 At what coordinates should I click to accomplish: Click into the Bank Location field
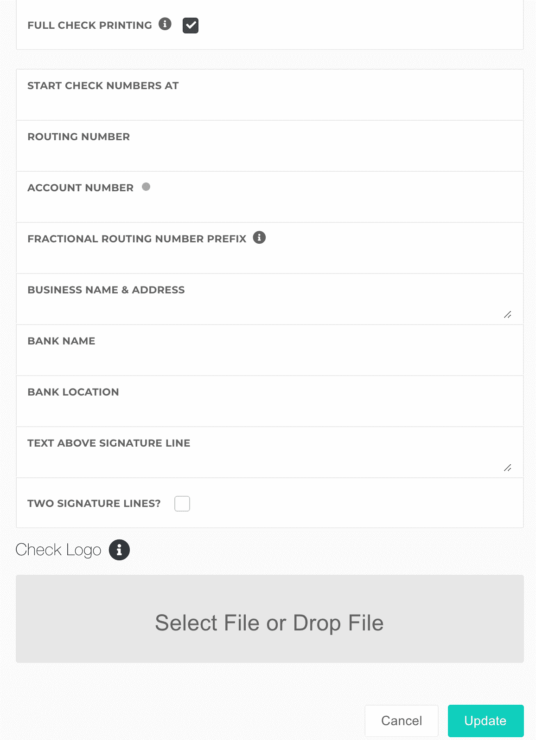tap(269, 411)
